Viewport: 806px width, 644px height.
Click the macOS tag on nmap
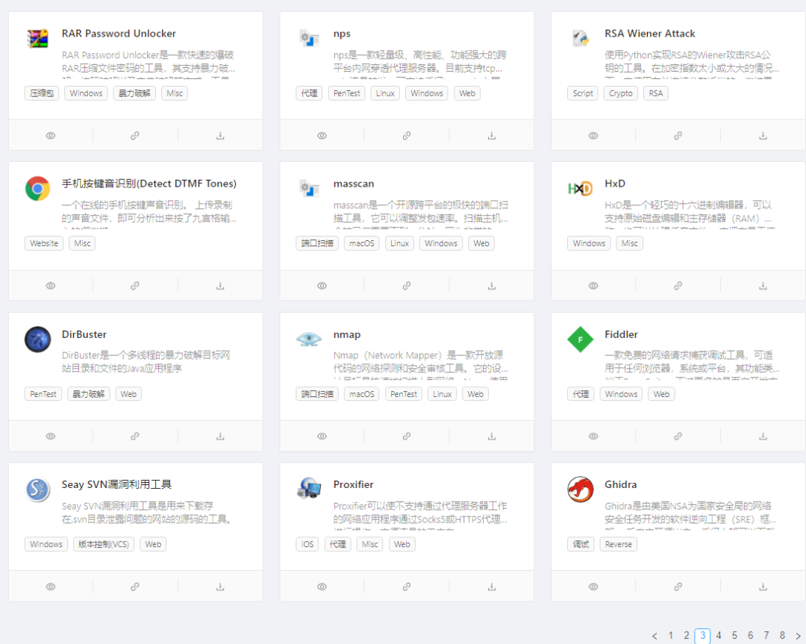(x=362, y=394)
